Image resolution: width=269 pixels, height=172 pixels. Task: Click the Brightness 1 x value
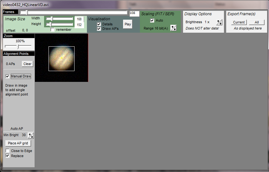207,22
